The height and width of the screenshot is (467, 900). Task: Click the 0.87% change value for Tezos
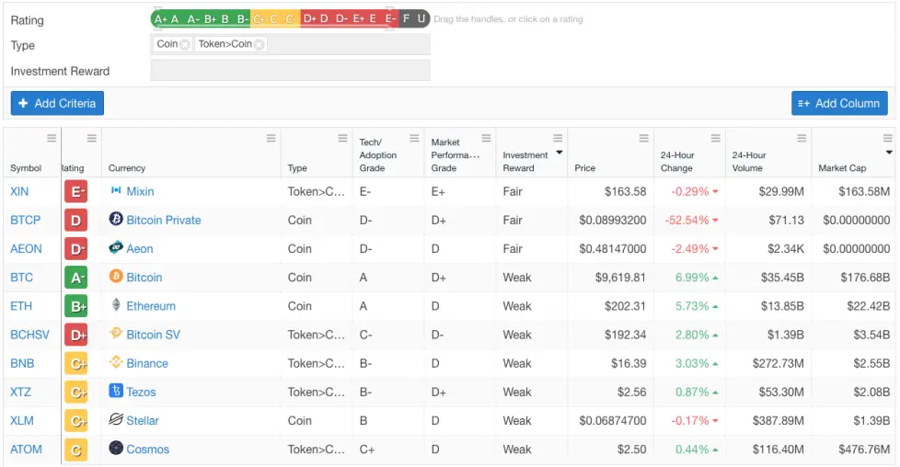point(692,393)
